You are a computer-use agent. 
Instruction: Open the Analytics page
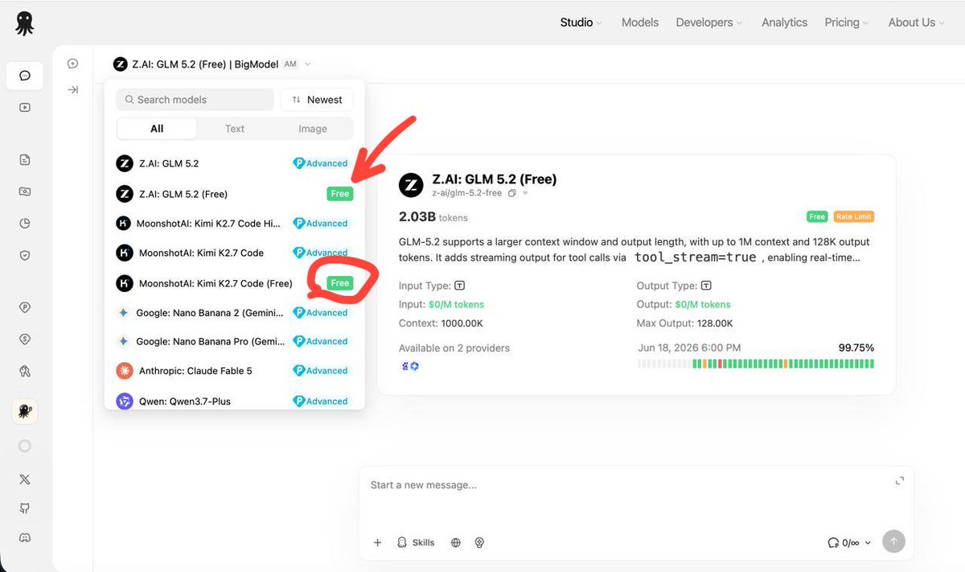click(x=784, y=23)
